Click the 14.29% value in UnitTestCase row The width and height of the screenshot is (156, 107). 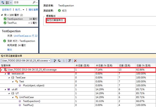[x=100, y=97]
